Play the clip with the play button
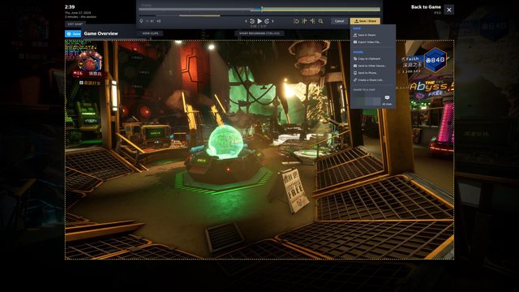 (259, 21)
